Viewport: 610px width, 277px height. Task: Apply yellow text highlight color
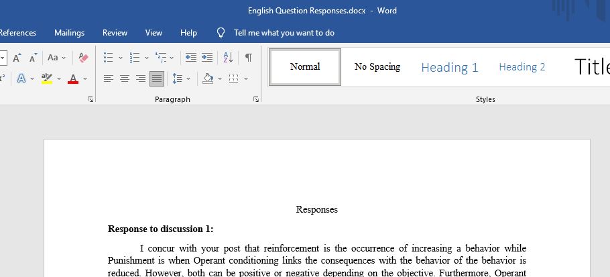47,78
